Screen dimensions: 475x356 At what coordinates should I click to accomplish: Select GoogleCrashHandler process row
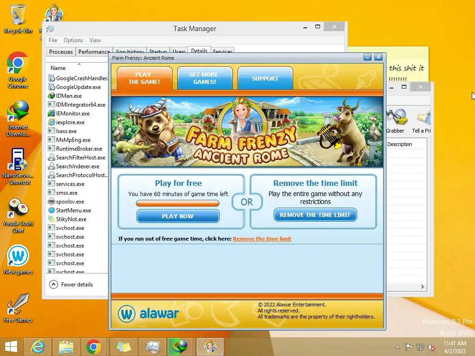tap(78, 78)
